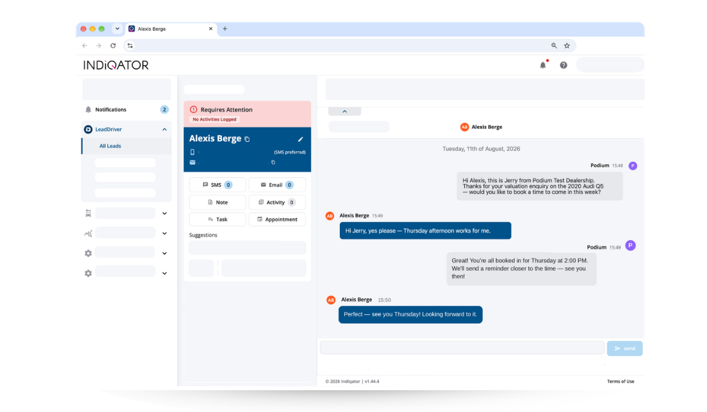Click the vehicle icon in the sidebar
This screenshot has height=412, width=707.
(x=88, y=213)
